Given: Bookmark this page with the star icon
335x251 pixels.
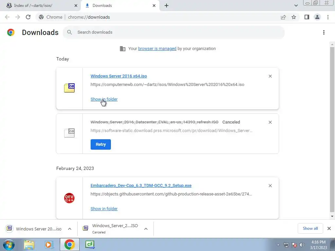Looking at the screenshot, I should 294,17.
